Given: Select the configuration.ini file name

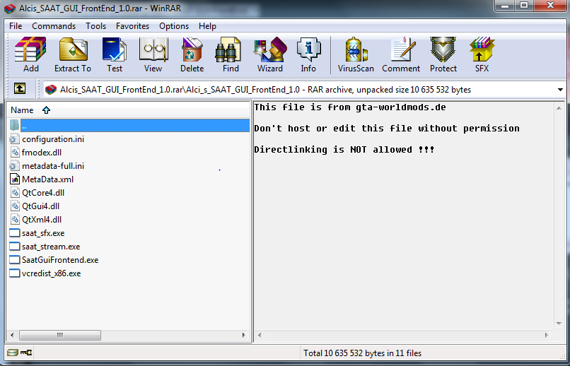Looking at the screenshot, I should [x=53, y=139].
